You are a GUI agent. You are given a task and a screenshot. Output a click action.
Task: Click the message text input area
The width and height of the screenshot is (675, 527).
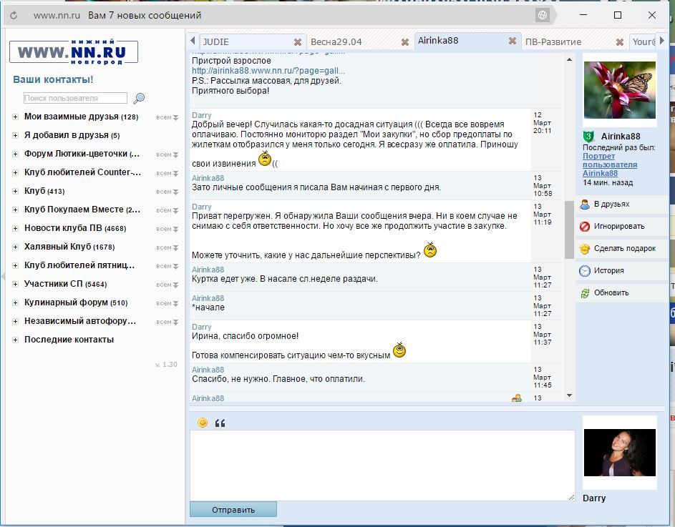point(382,465)
